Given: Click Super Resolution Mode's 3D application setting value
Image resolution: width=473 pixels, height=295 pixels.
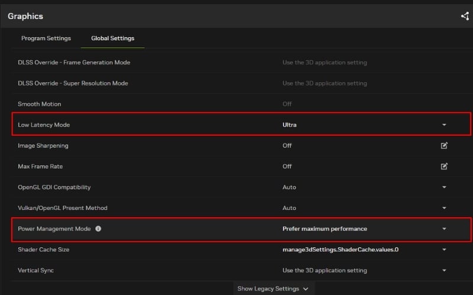Looking at the screenshot, I should pyautogui.click(x=325, y=83).
